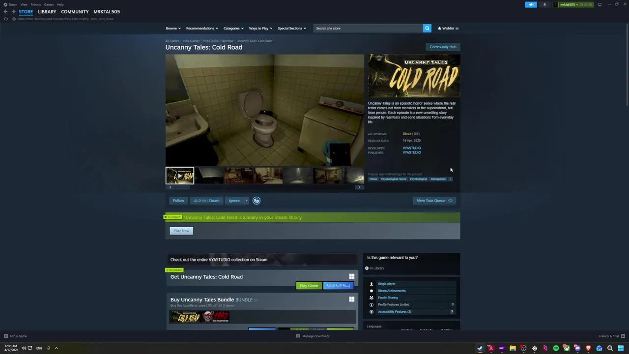Open the mrktal505 account dropdown
The width and height of the screenshot is (629, 354).
point(576,4)
